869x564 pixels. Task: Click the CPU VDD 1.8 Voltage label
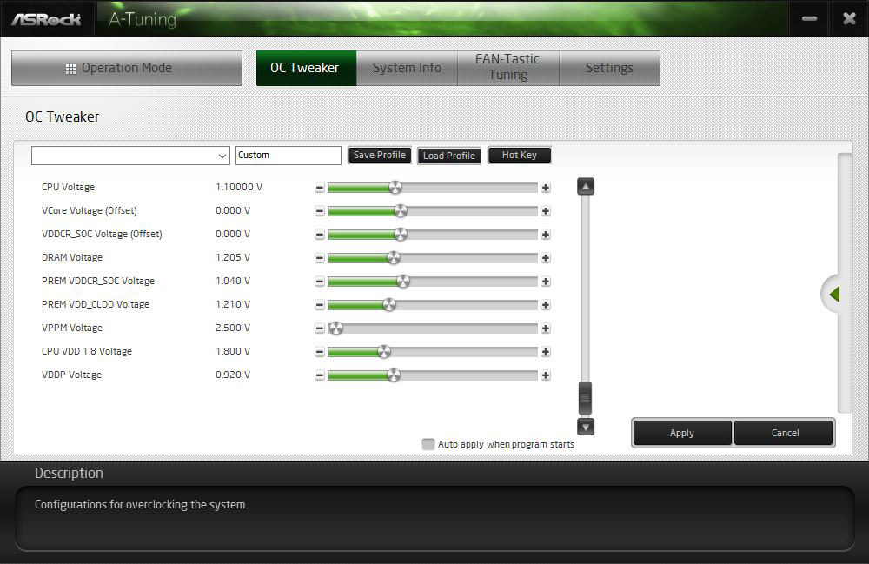coord(87,351)
